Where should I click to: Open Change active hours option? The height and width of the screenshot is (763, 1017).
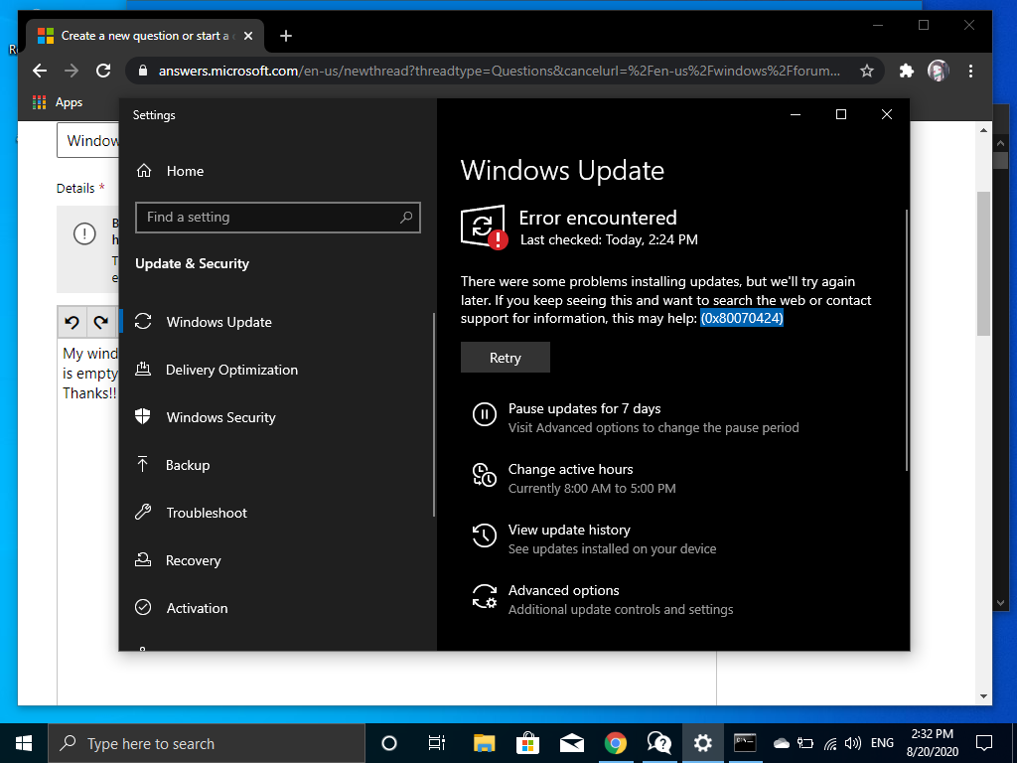[x=570, y=469]
